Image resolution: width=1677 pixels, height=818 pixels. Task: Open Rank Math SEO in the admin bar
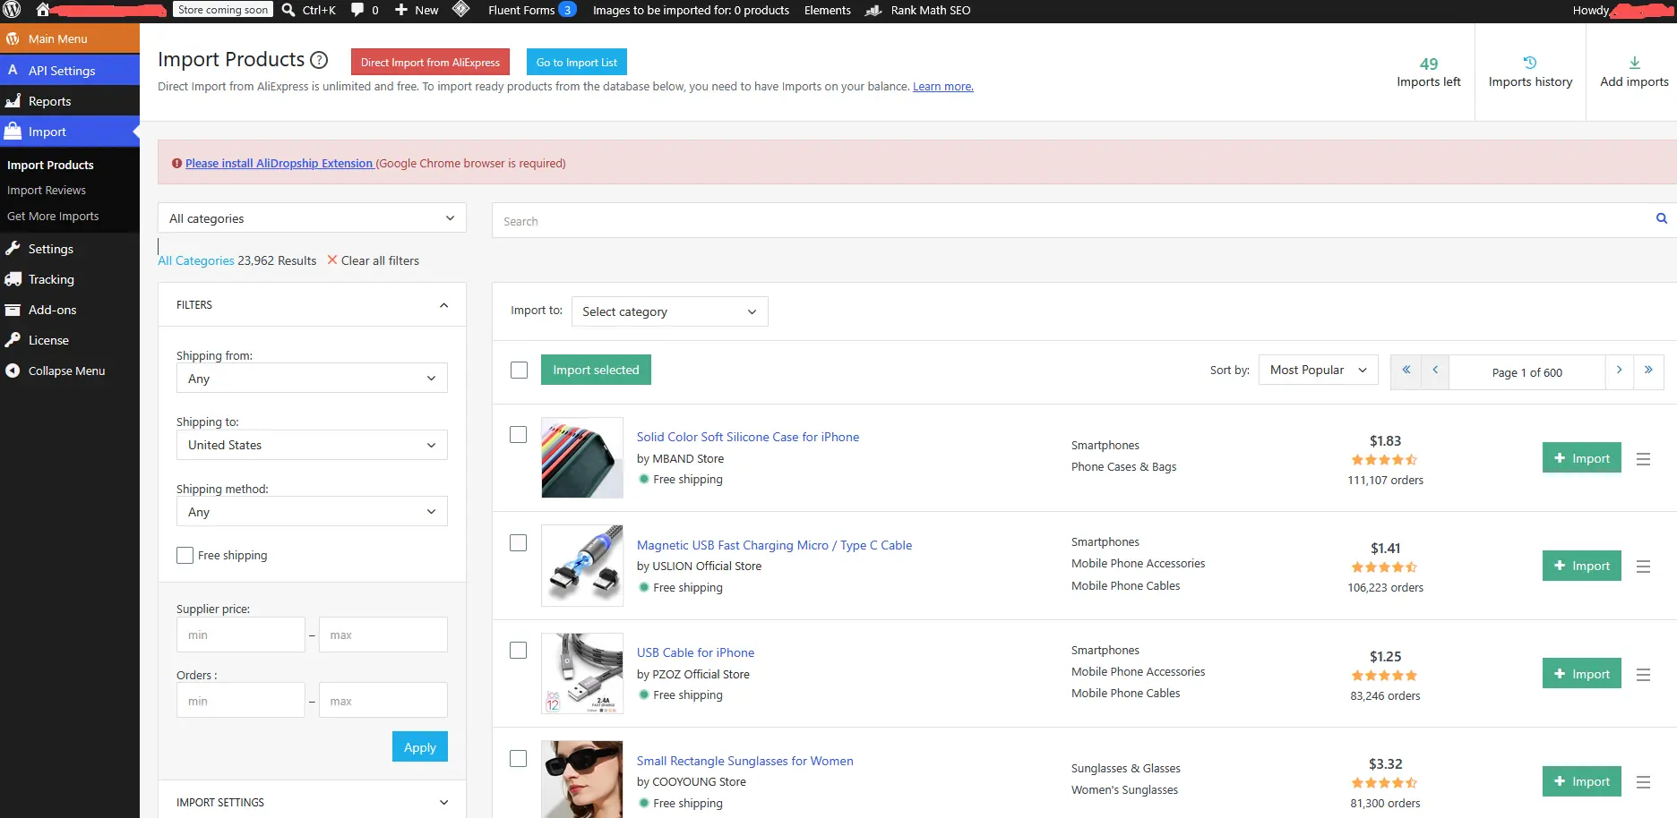918,11
